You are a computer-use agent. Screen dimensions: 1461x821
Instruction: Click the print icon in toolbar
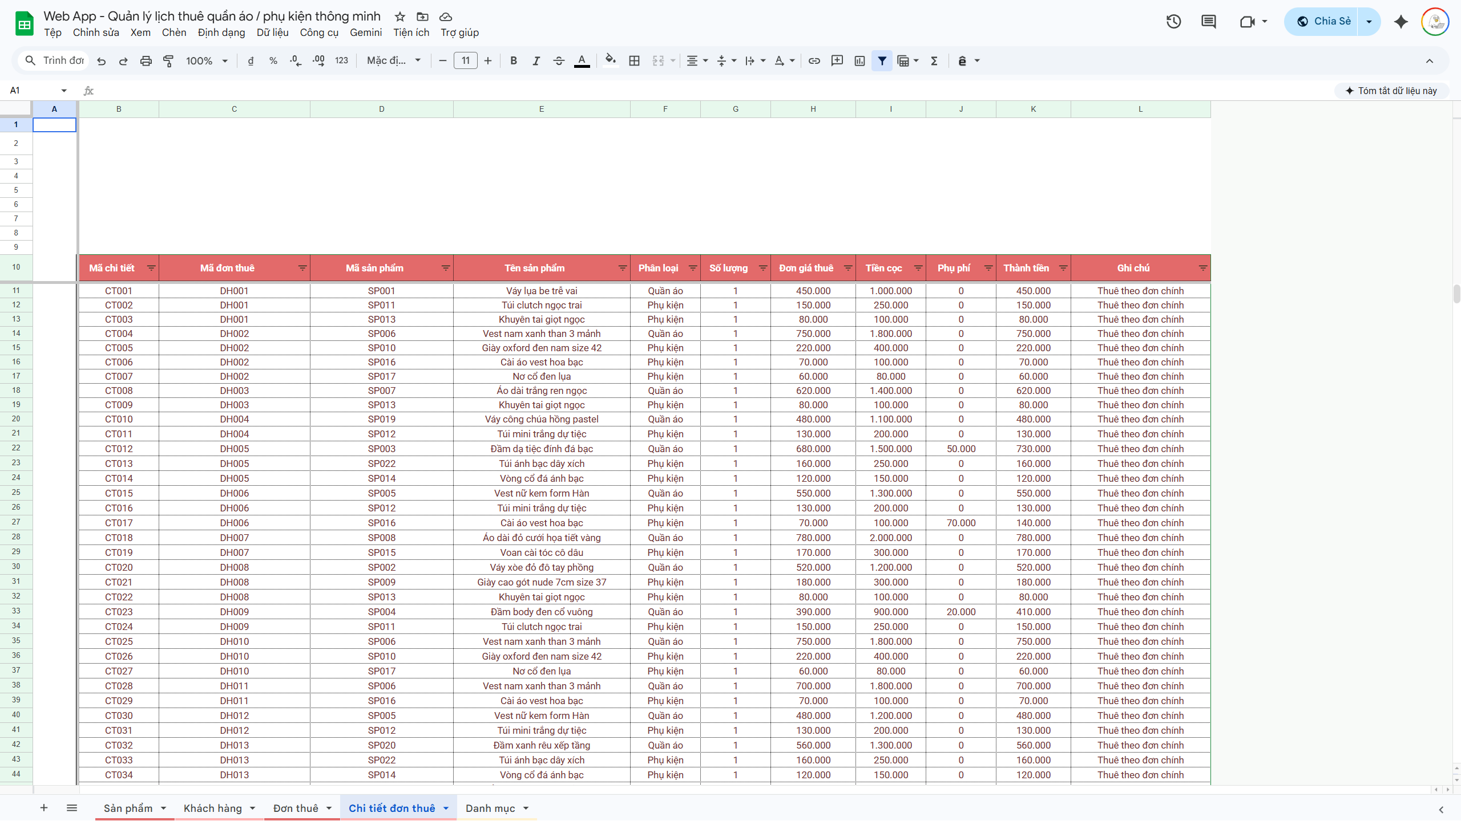pyautogui.click(x=146, y=61)
